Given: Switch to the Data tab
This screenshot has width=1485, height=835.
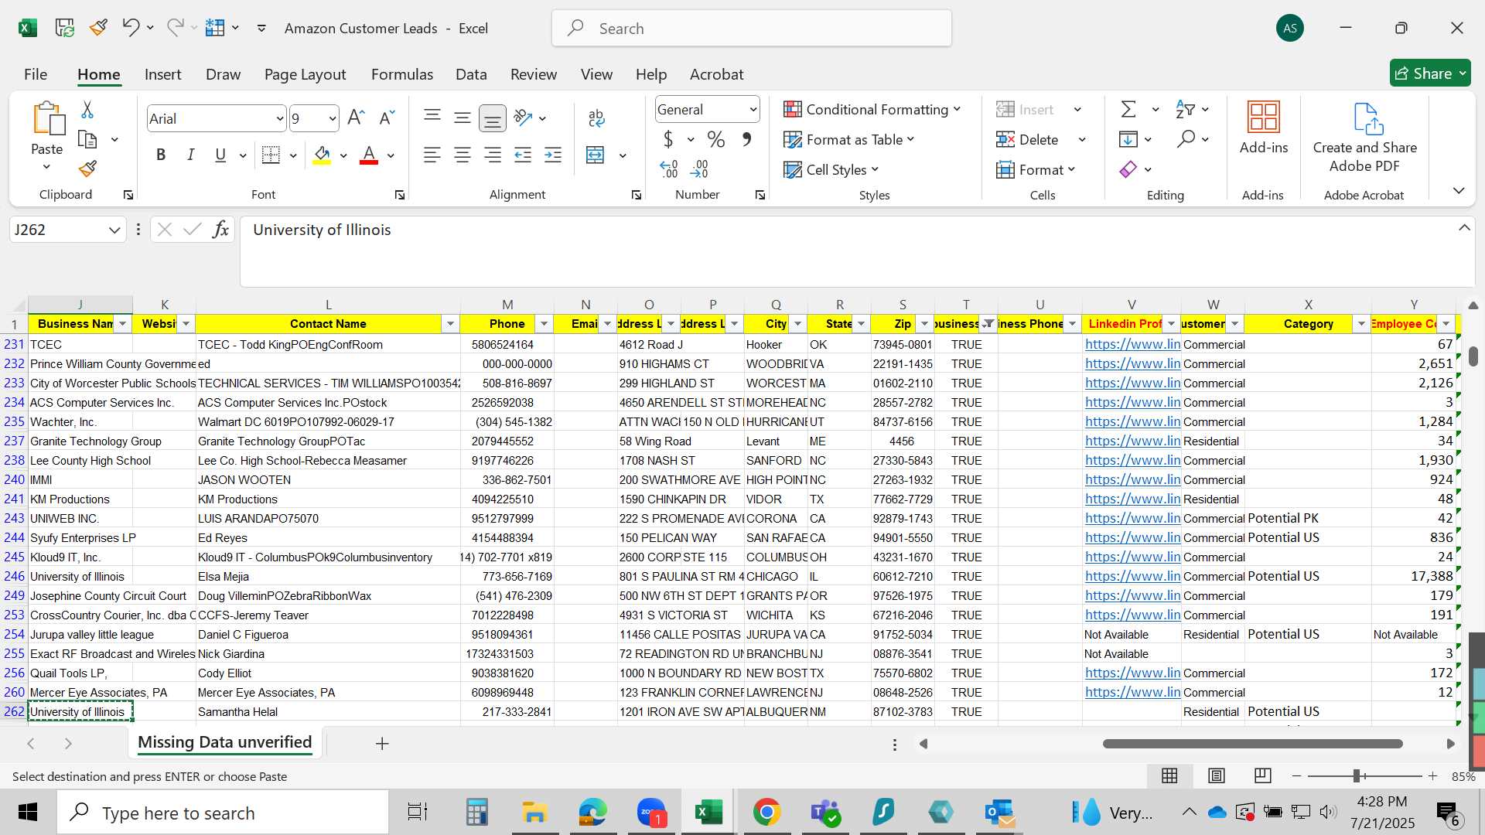Looking at the screenshot, I should tap(471, 74).
